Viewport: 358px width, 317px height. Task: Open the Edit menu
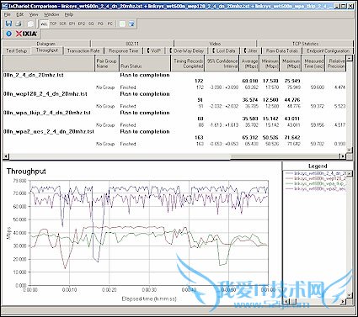[19, 14]
